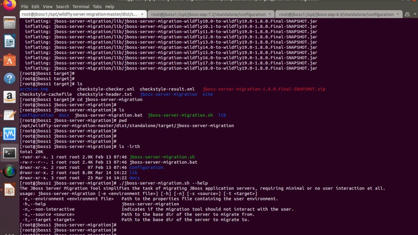Screen dimensions: 418x235
Task: Close the jboss-eap-6.4 tab
Action: coord(398,14)
